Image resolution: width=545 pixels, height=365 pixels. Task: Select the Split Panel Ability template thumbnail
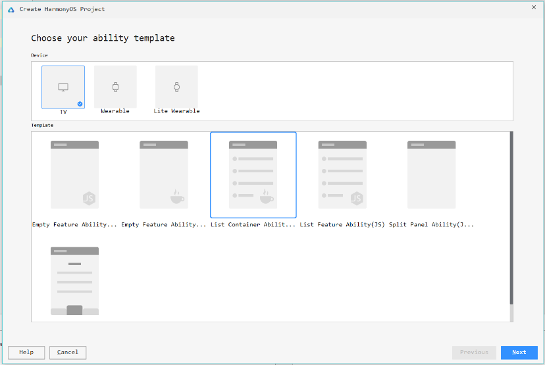pyautogui.click(x=431, y=174)
